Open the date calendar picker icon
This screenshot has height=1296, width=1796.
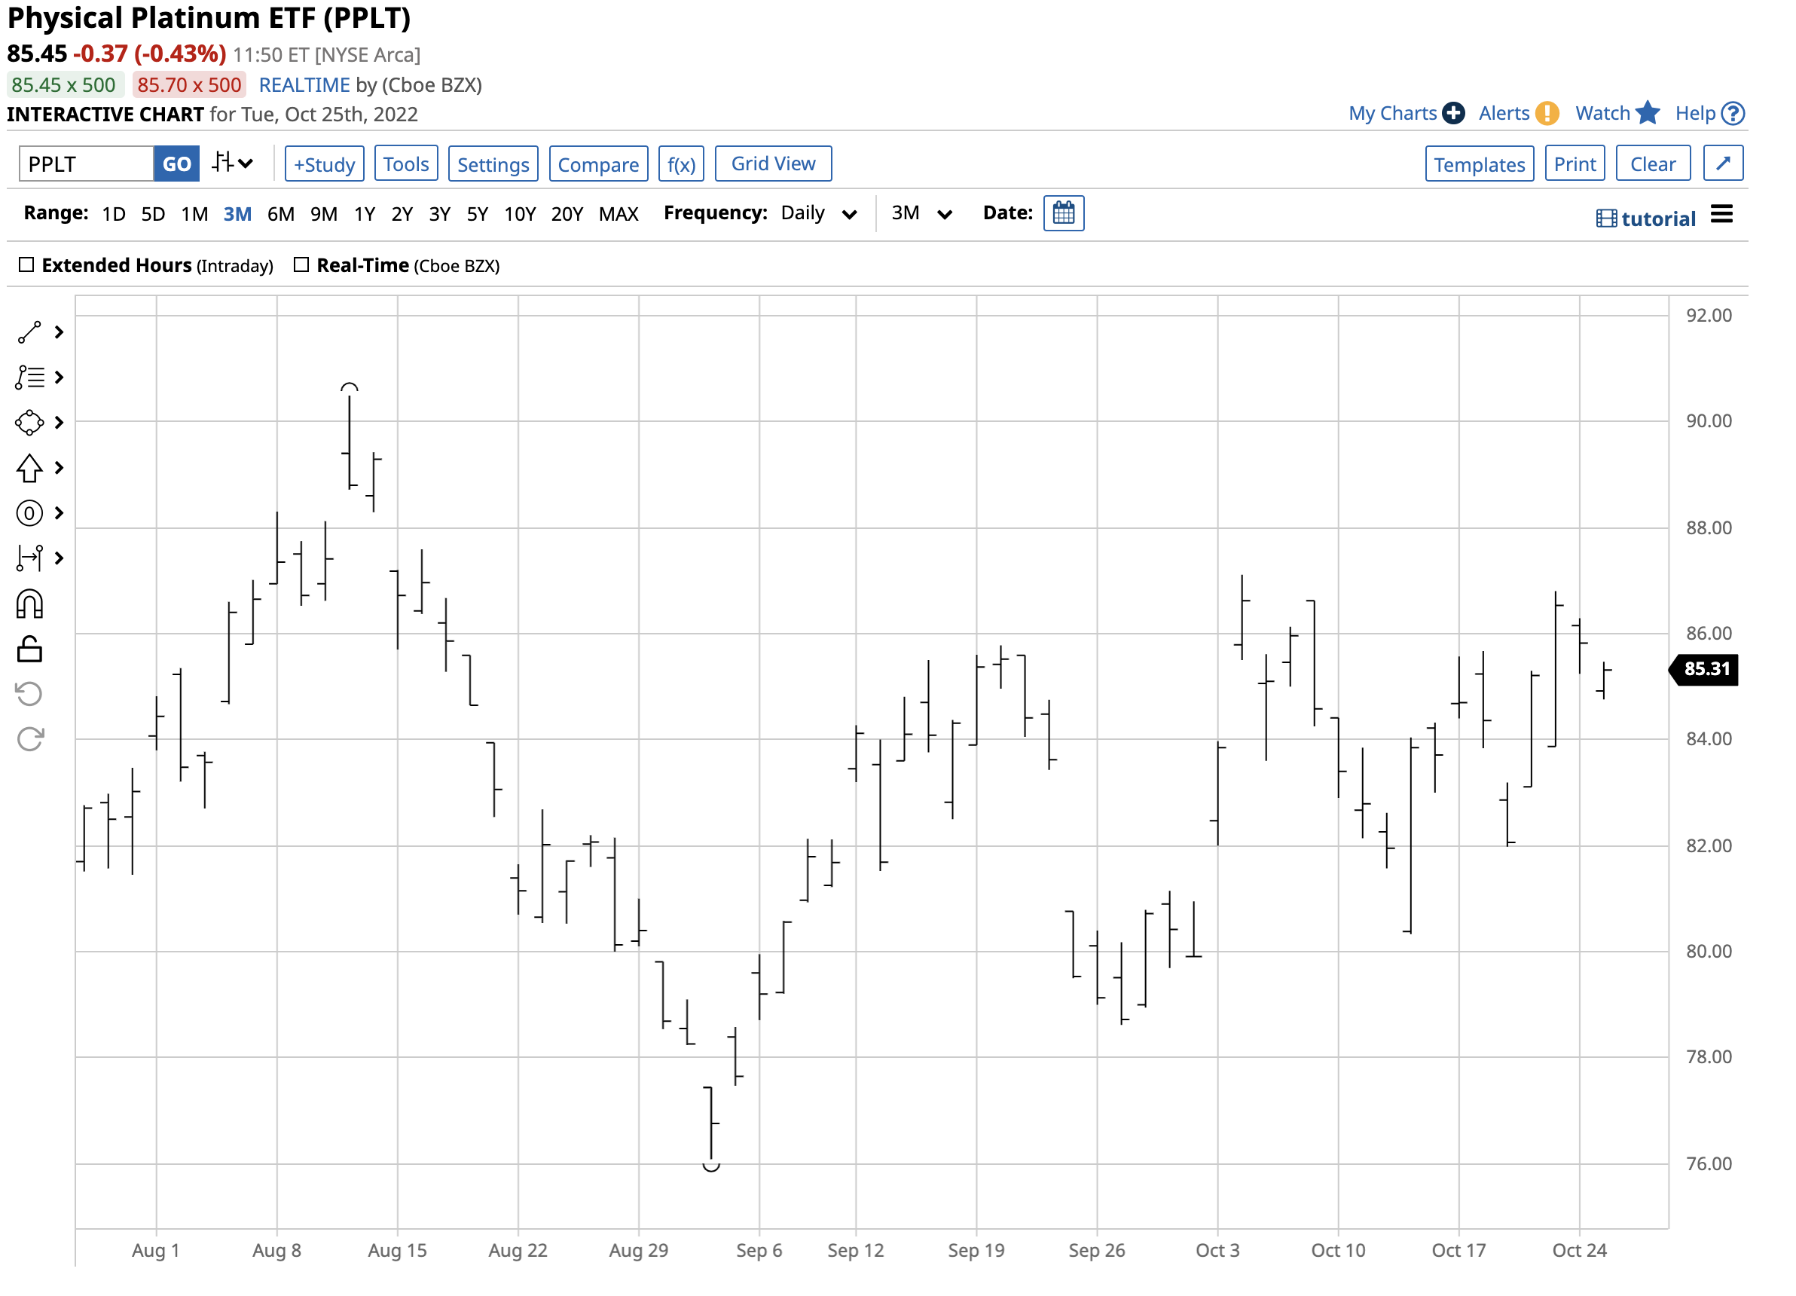coord(1065,214)
